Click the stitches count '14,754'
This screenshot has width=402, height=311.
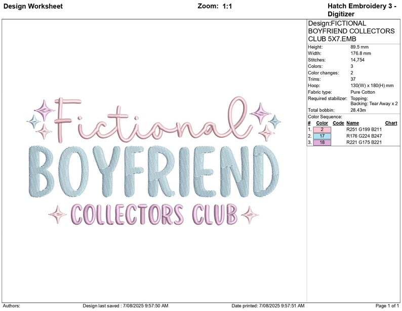(357, 60)
